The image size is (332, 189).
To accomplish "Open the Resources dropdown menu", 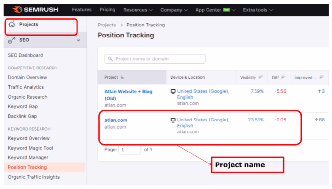I will (x=138, y=10).
